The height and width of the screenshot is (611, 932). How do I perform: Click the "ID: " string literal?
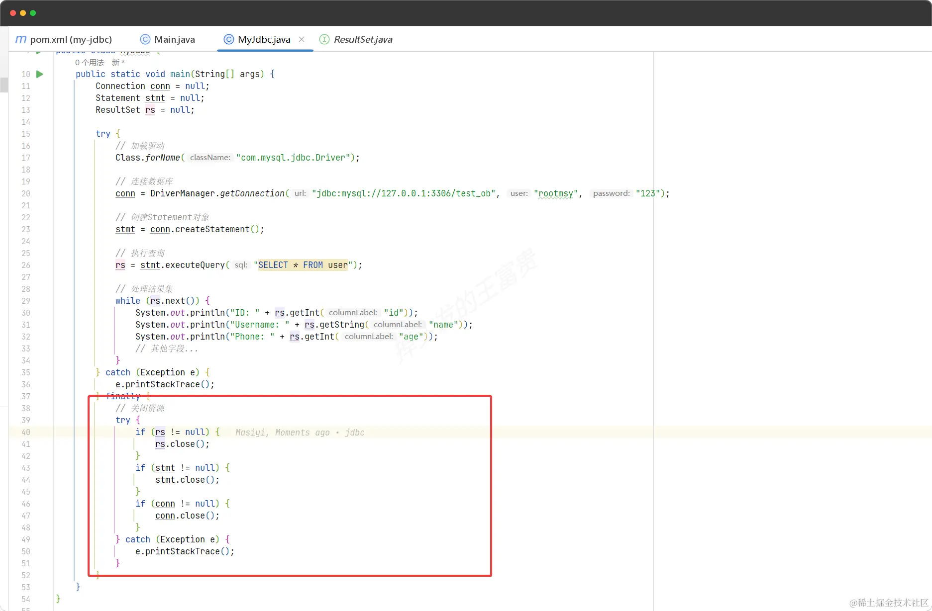click(245, 313)
